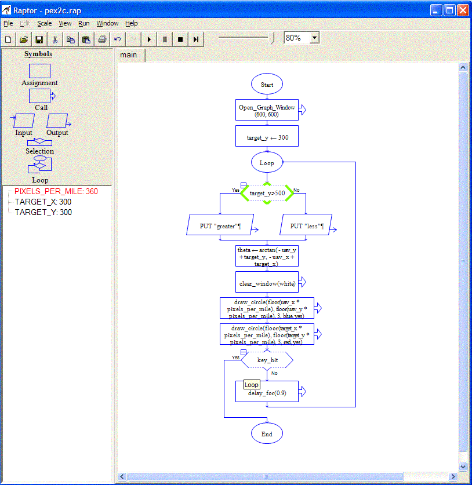The height and width of the screenshot is (485, 472).
Task: Copy selection with the copy icon
Action: coord(71,39)
